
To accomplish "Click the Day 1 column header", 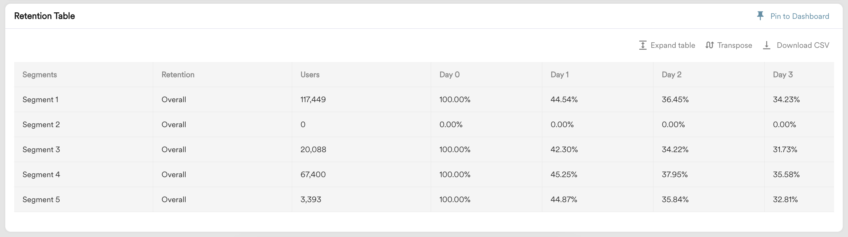I will (x=560, y=75).
